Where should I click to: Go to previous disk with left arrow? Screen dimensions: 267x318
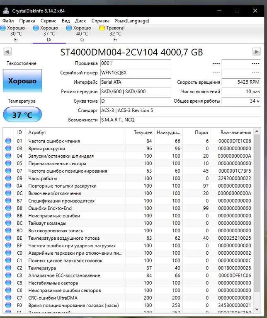[7, 51]
